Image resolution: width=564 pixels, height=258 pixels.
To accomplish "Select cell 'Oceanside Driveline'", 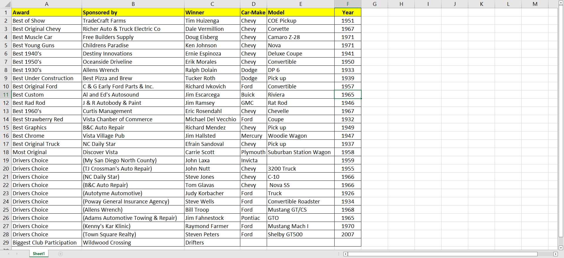I will (133, 62).
